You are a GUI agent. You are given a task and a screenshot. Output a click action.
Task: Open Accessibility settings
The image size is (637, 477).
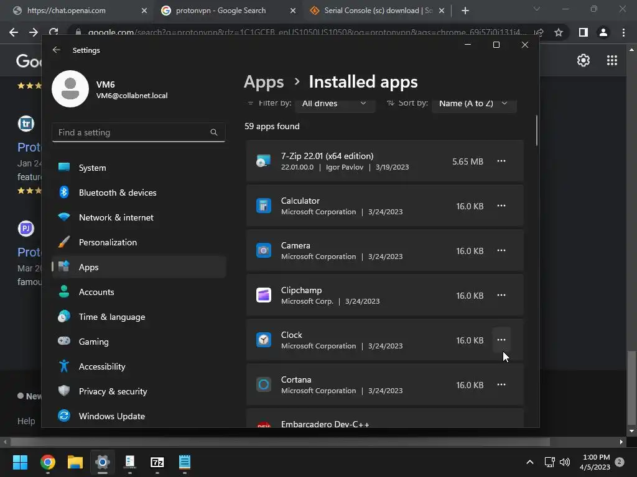pyautogui.click(x=139, y=366)
